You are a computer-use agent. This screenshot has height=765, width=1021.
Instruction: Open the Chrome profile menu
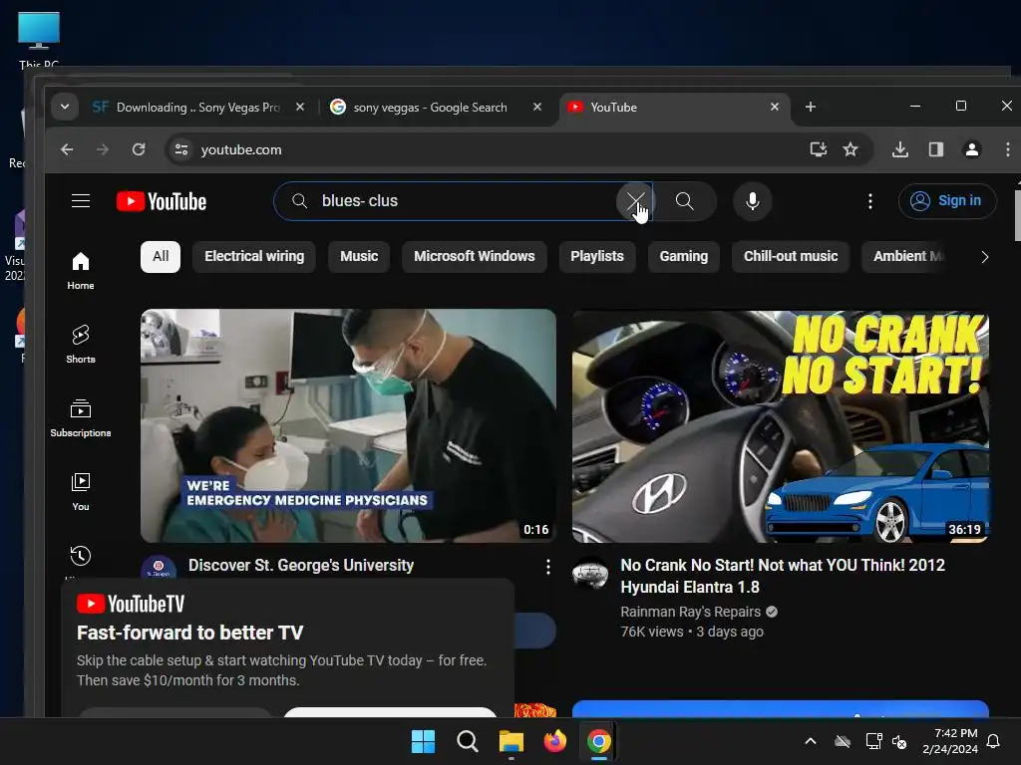(971, 149)
